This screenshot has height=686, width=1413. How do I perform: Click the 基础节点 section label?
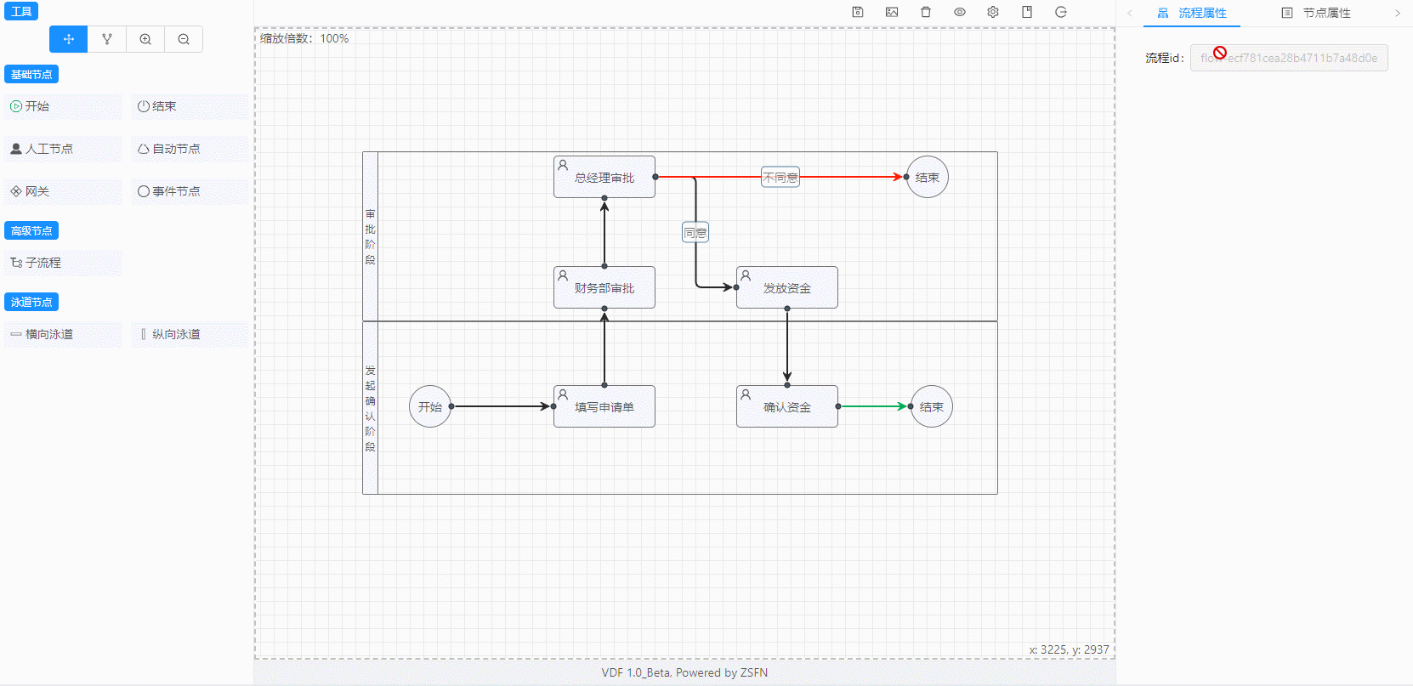click(31, 74)
